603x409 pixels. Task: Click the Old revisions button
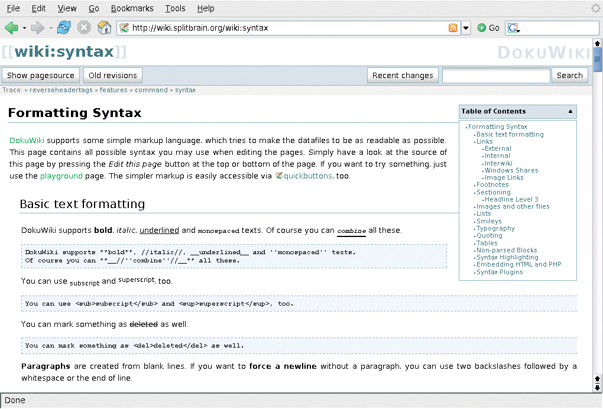(x=113, y=75)
